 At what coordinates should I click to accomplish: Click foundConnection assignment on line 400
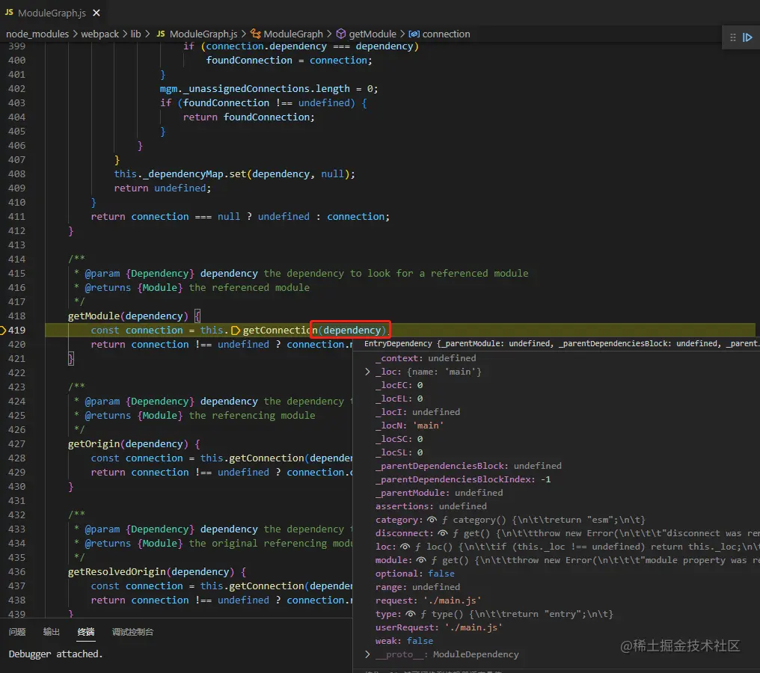tap(289, 61)
